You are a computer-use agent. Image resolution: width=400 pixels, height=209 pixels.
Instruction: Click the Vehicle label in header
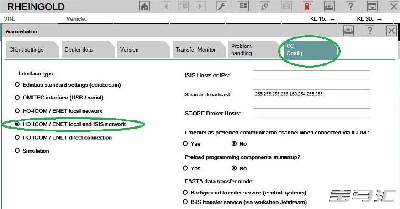[x=76, y=19]
